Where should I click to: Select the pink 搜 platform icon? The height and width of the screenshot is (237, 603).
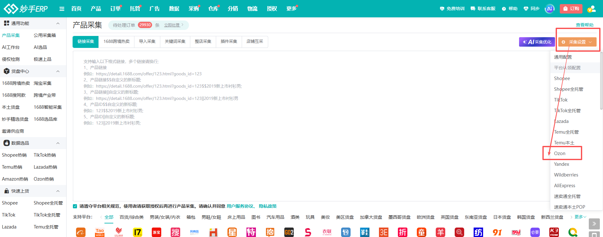tap(175, 232)
